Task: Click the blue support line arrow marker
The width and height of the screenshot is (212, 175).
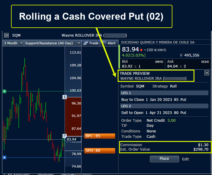Action: pos(4,157)
